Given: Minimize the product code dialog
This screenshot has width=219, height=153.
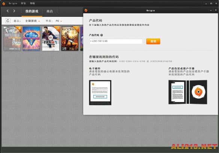Looking at the screenshot, I should coord(211,10).
